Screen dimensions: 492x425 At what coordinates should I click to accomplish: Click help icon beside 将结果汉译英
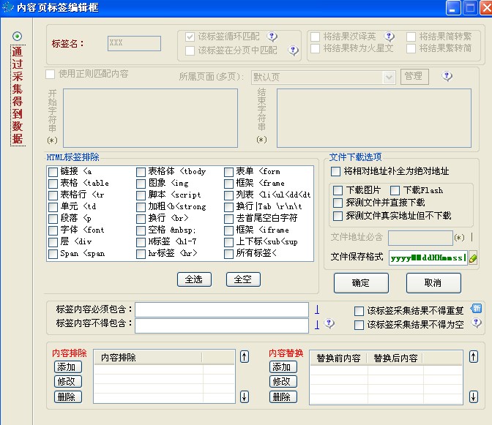click(389, 37)
